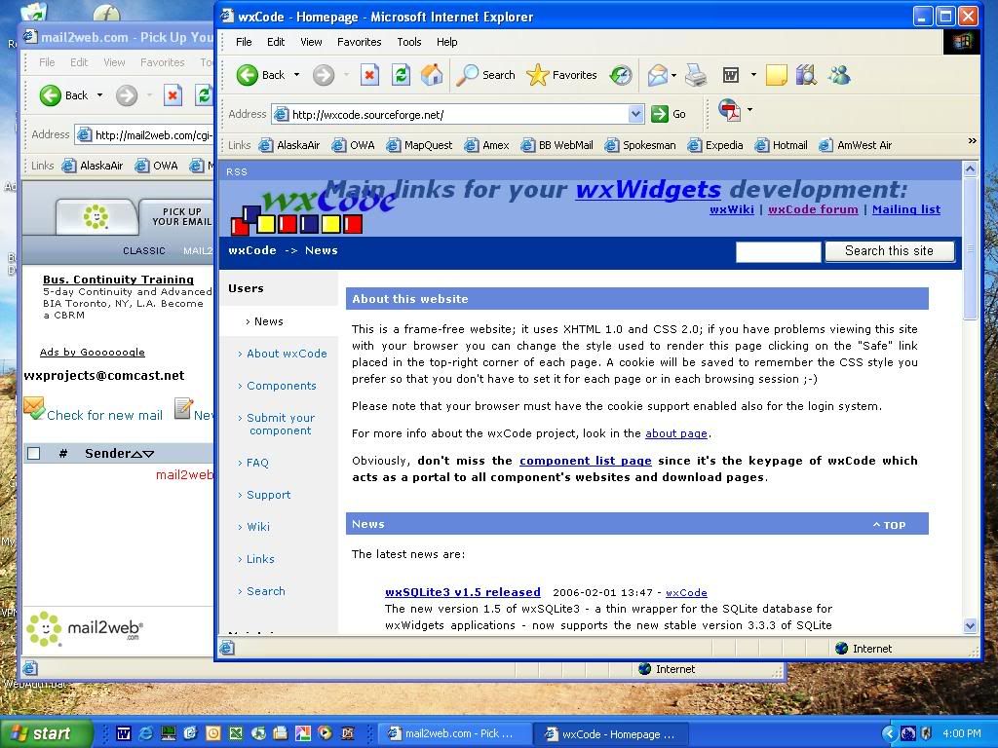Select the PICK UP YOUR EMAIL tab

point(177,216)
